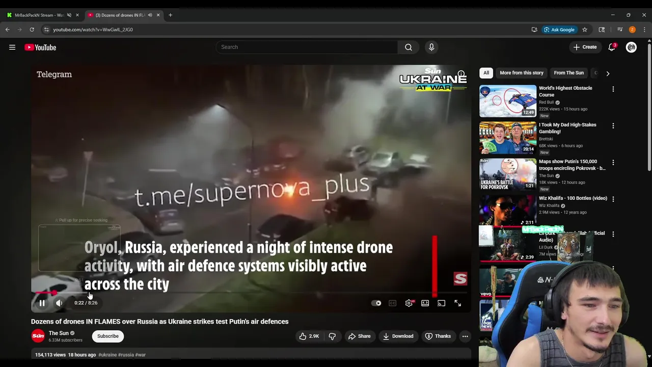This screenshot has width=652, height=367.
Task: Open The Sun channel avatar
Action: click(x=38, y=336)
